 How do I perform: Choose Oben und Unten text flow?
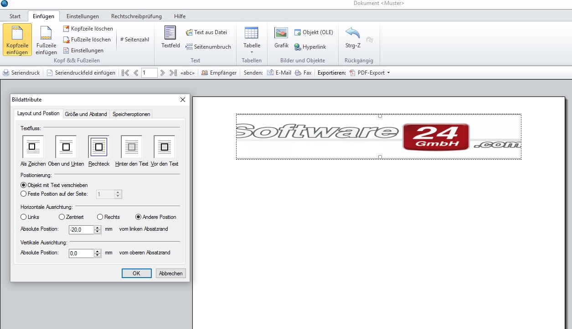tap(66, 147)
